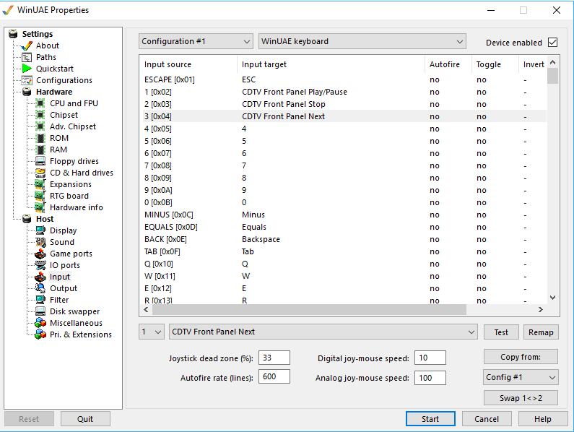Click the green Quickstart arrow icon
The width and height of the screenshot is (574, 432).
pyautogui.click(x=27, y=69)
